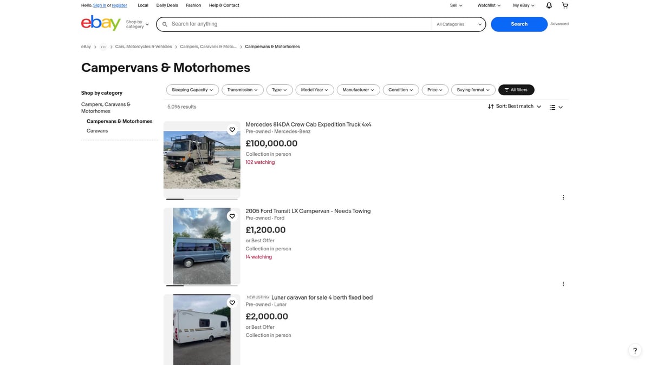Open the Daily Deals page
650x365 pixels.
click(x=167, y=5)
